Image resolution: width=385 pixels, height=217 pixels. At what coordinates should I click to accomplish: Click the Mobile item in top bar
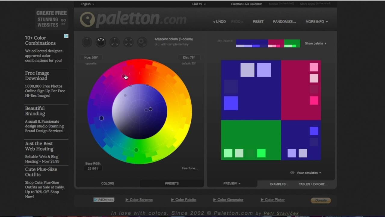[x=273, y=4]
